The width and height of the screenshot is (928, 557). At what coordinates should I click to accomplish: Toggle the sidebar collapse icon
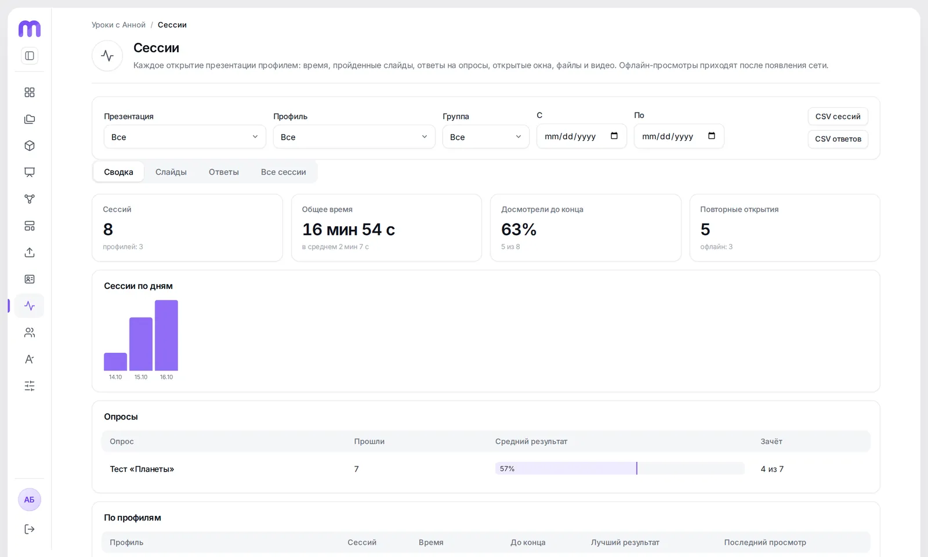30,56
